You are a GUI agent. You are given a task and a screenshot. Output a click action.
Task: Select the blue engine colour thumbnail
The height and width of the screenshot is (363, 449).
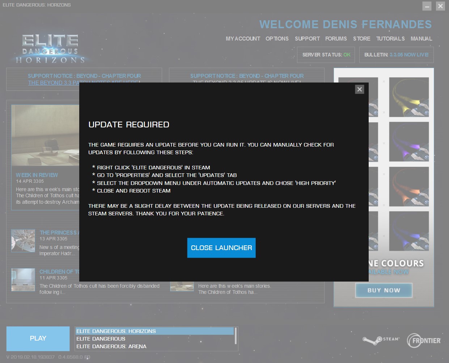pos(409,231)
